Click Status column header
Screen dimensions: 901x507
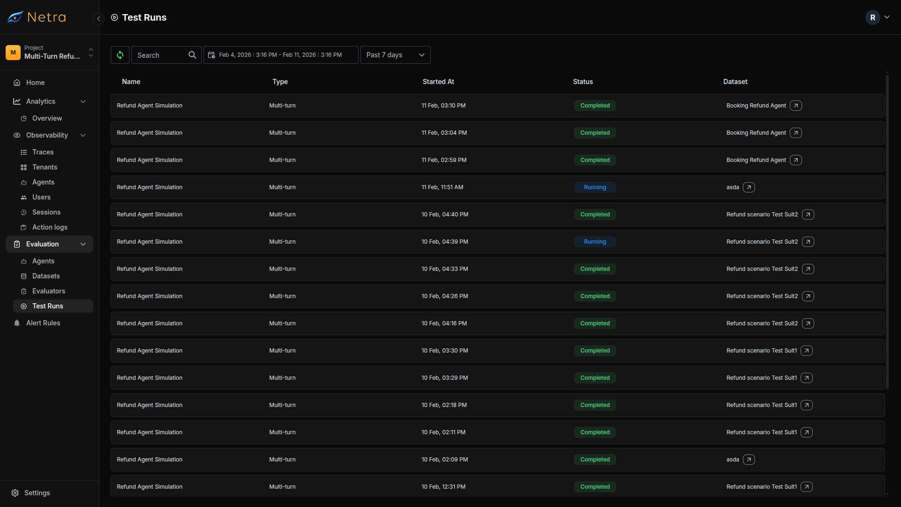coord(583,82)
